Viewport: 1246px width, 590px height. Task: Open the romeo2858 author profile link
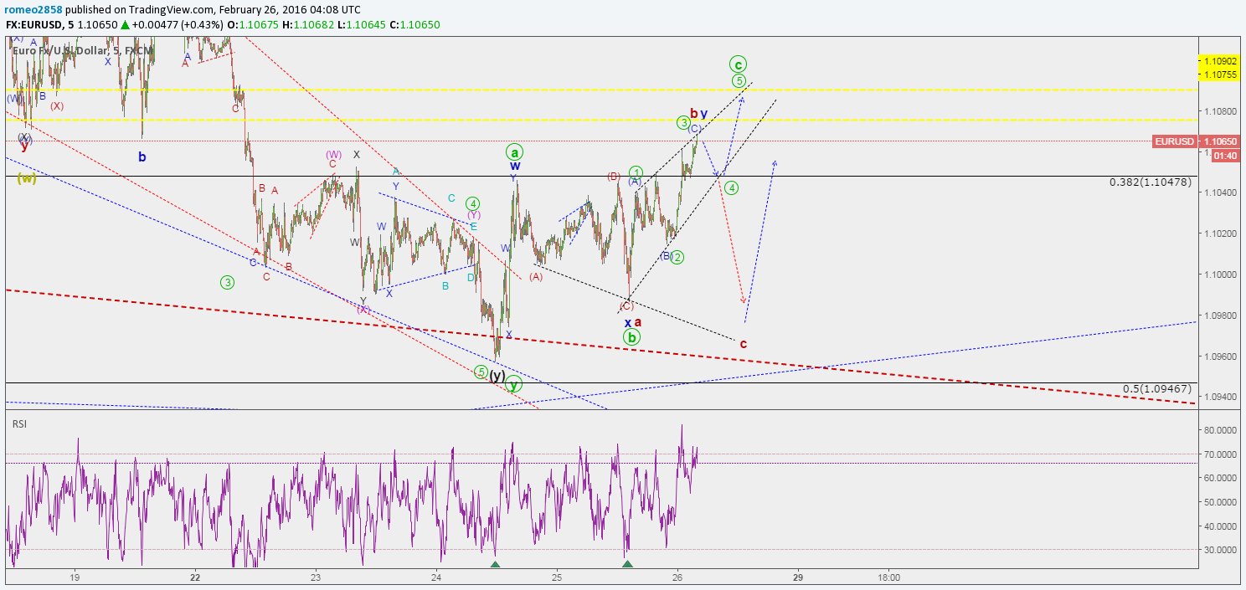[x=33, y=9]
